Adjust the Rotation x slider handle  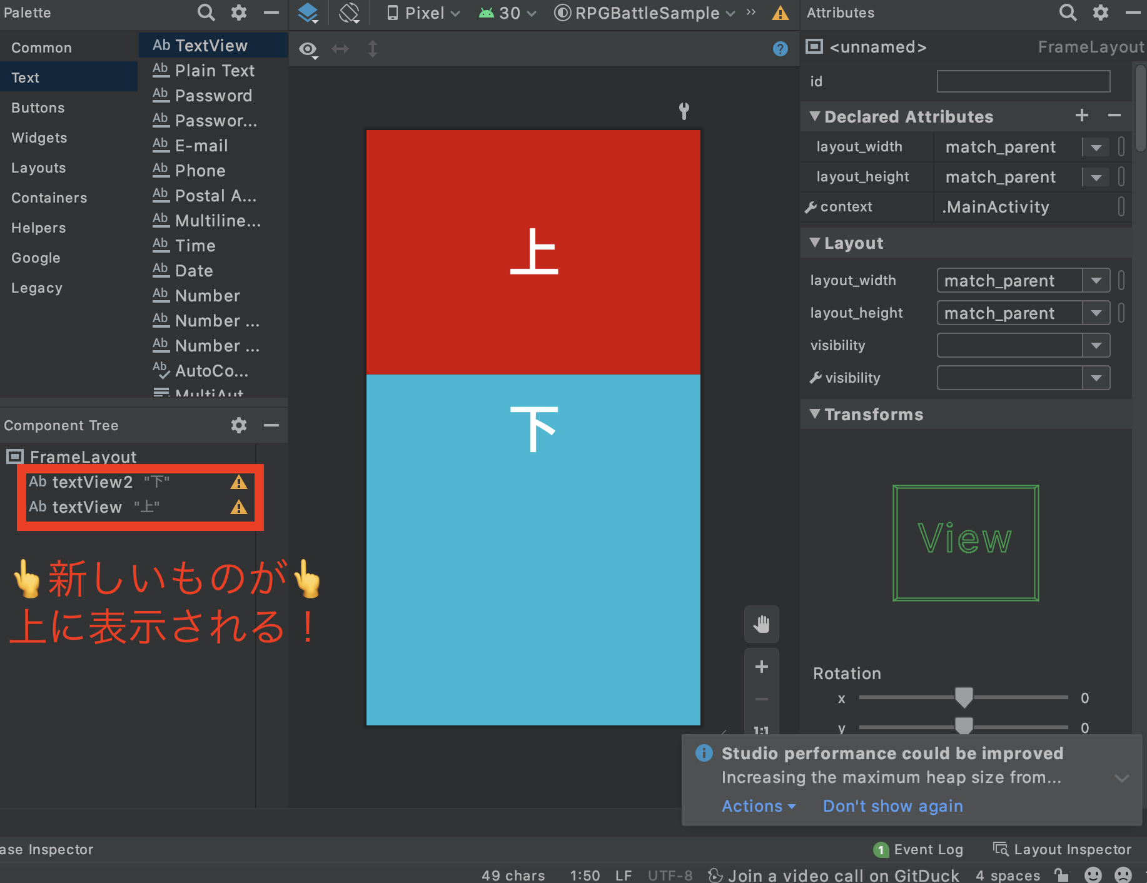coord(964,697)
